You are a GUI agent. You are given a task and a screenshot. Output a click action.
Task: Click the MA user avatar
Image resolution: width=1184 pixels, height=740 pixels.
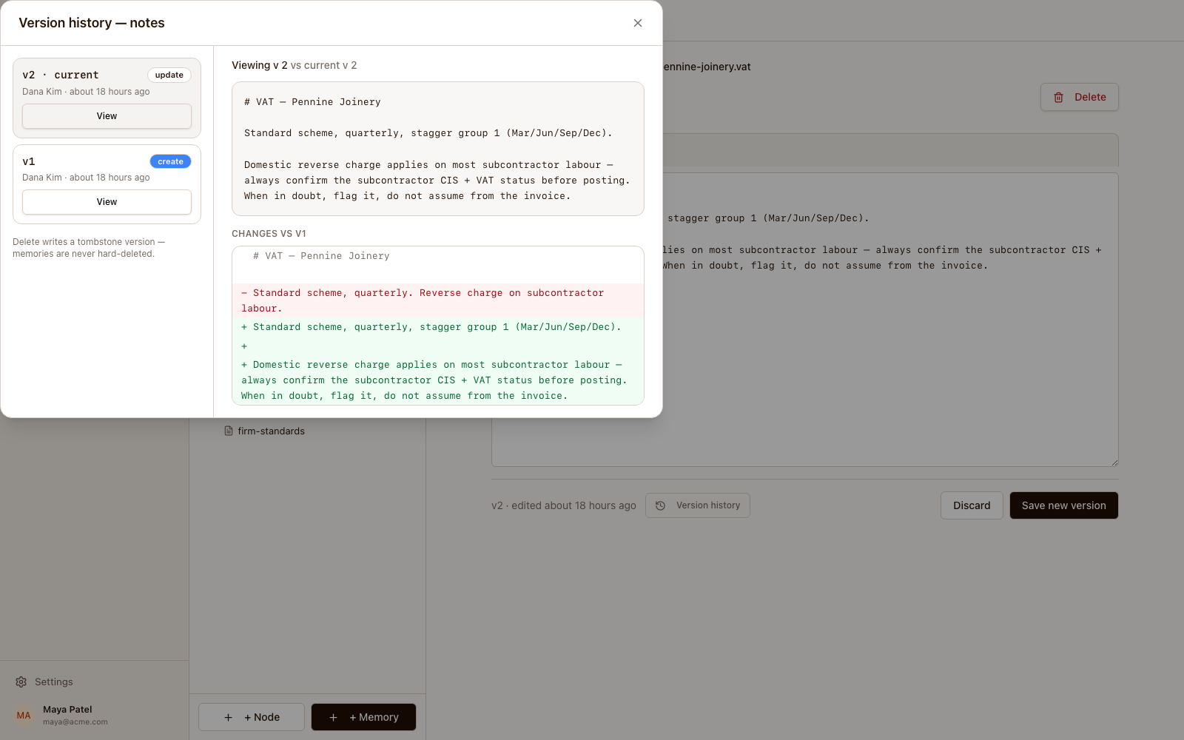click(x=24, y=716)
